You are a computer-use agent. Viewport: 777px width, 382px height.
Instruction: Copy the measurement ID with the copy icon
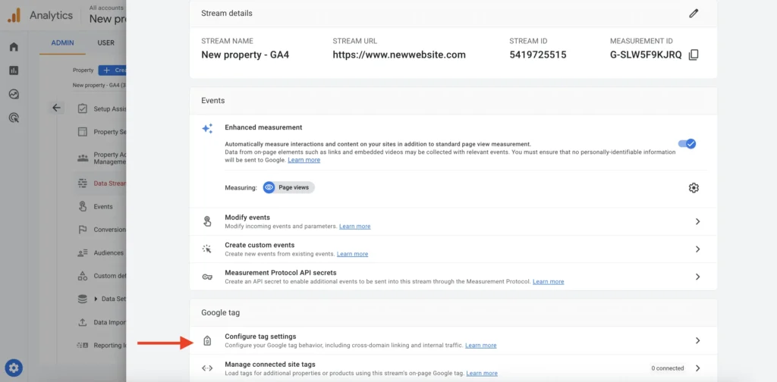pyautogui.click(x=694, y=55)
